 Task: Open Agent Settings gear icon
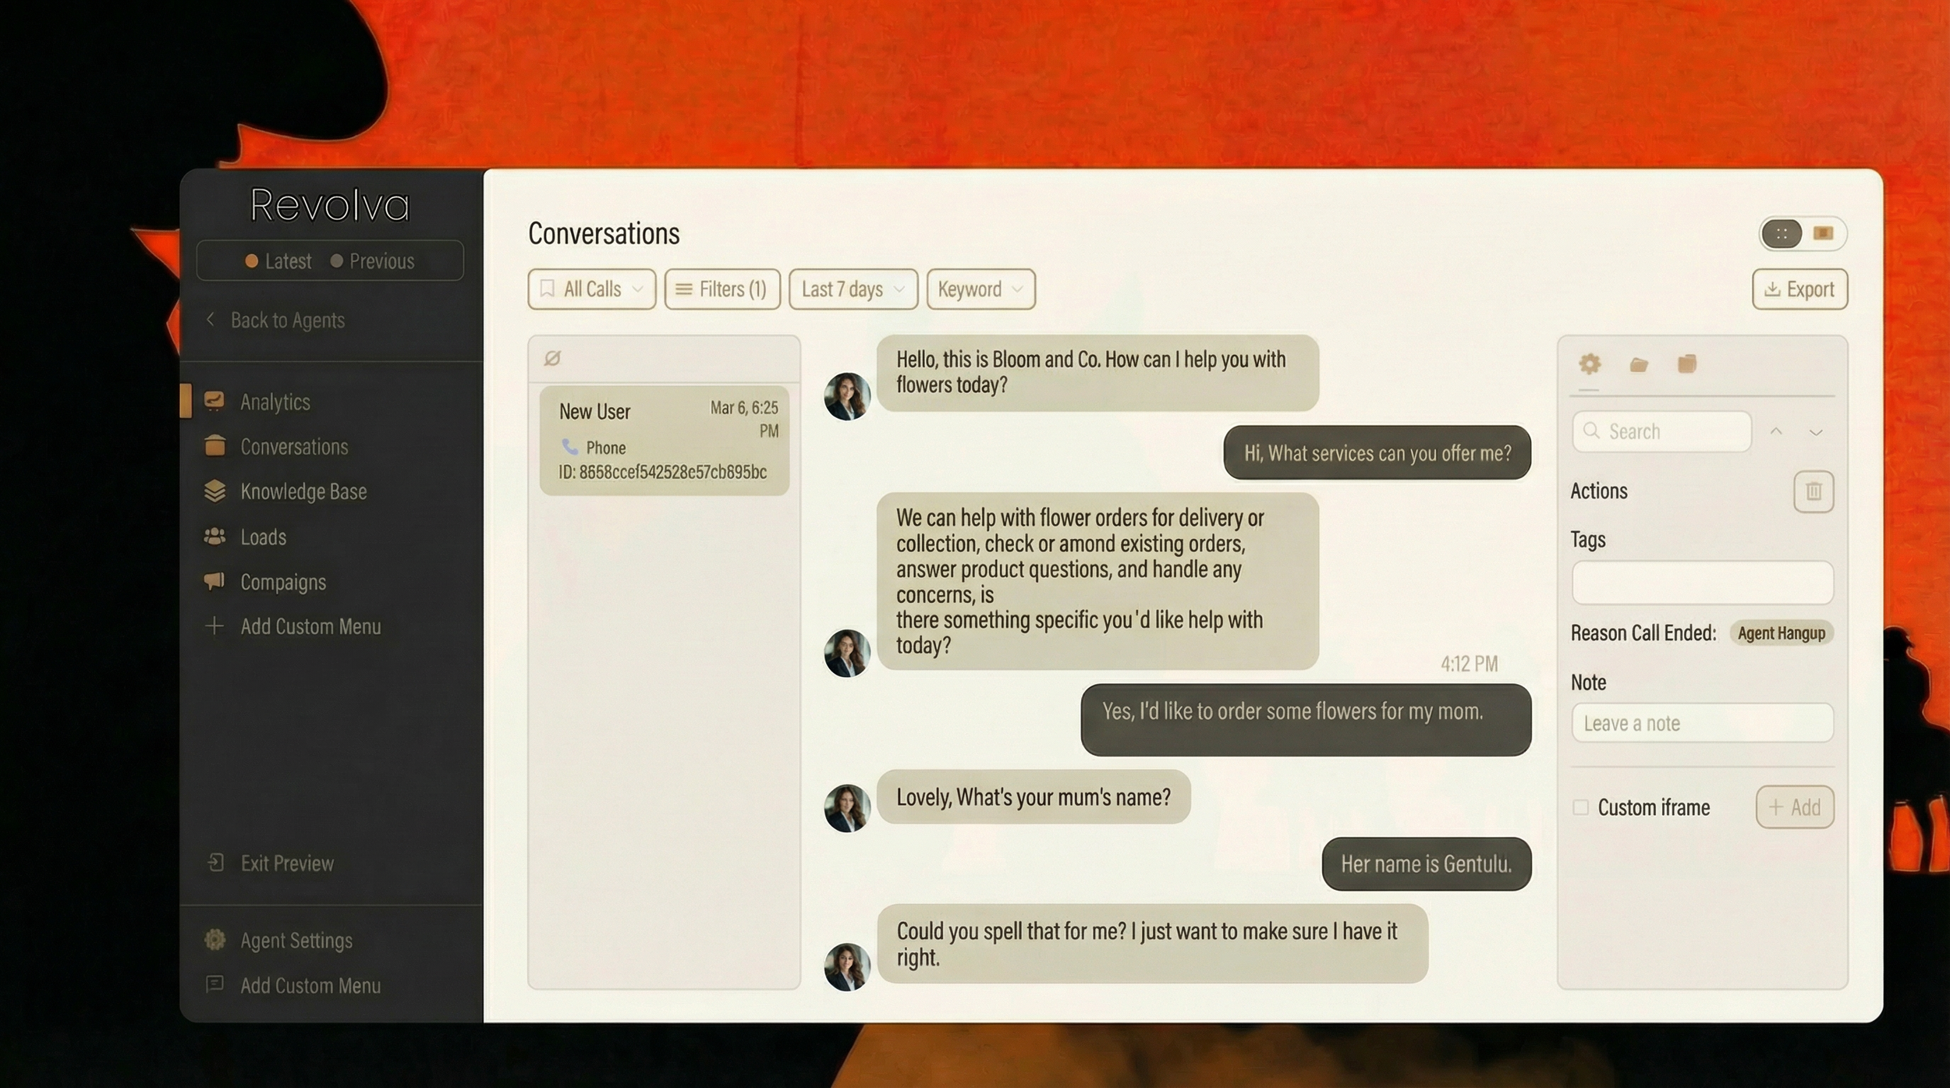(x=214, y=940)
